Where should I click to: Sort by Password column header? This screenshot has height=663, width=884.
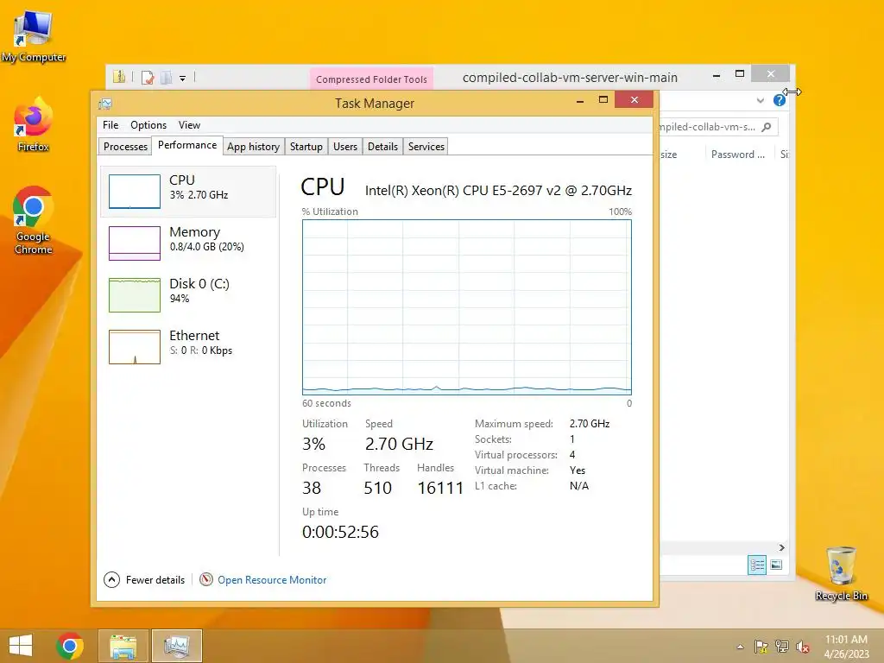coord(737,155)
